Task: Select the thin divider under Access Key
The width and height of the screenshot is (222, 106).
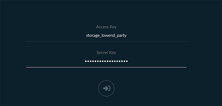Action: coord(106,41)
